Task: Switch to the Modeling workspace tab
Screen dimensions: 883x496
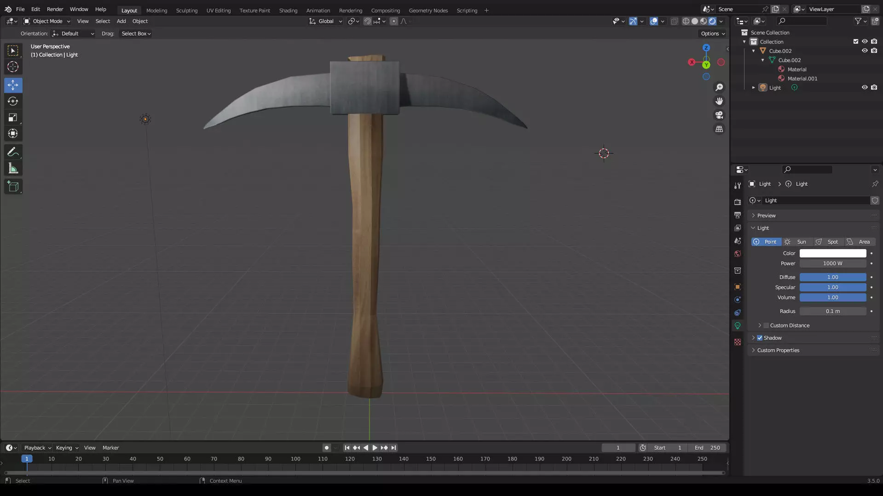Action: [156, 10]
